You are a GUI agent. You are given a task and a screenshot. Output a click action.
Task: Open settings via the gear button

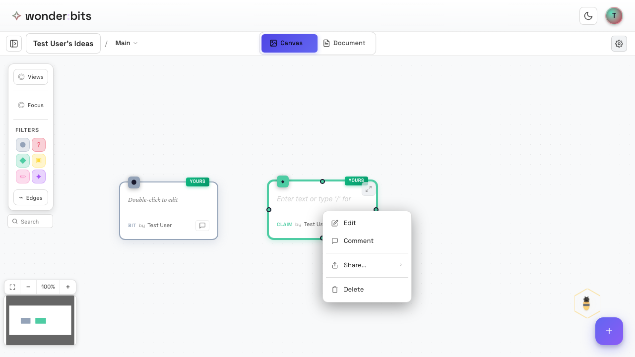pyautogui.click(x=619, y=43)
